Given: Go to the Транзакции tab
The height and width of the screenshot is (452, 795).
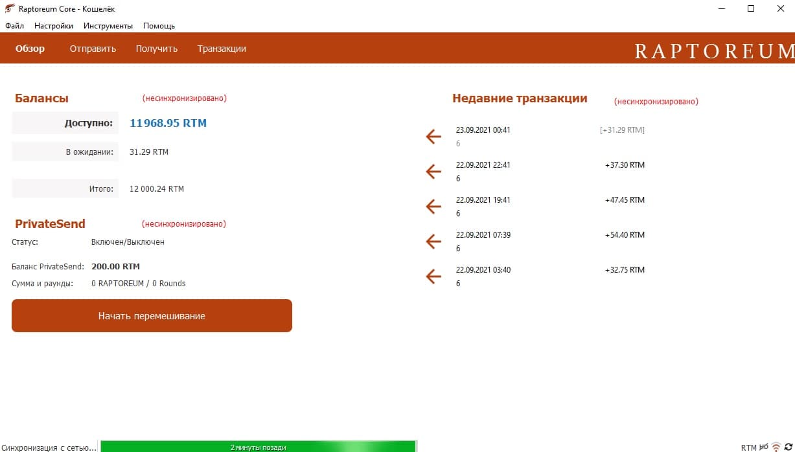Looking at the screenshot, I should point(222,49).
